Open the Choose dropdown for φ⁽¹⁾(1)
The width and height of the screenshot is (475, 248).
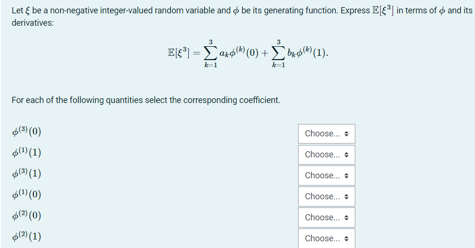pos(327,155)
